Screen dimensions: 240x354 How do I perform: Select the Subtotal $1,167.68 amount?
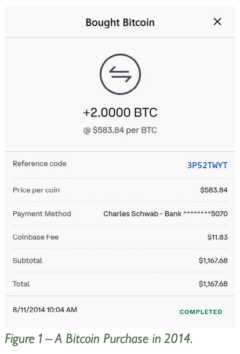tap(213, 261)
